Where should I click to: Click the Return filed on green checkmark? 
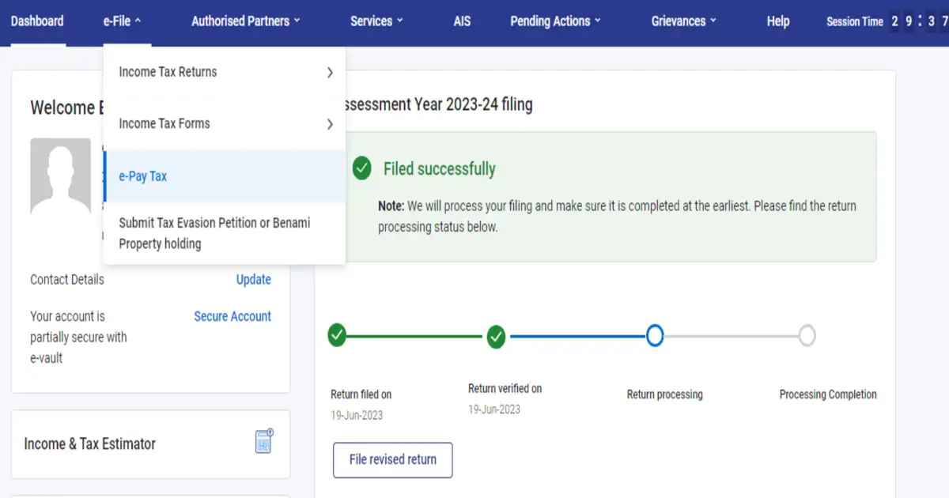tap(337, 336)
